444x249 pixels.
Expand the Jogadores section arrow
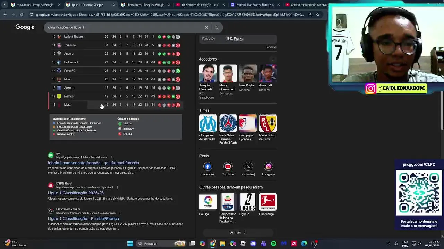(x=273, y=59)
